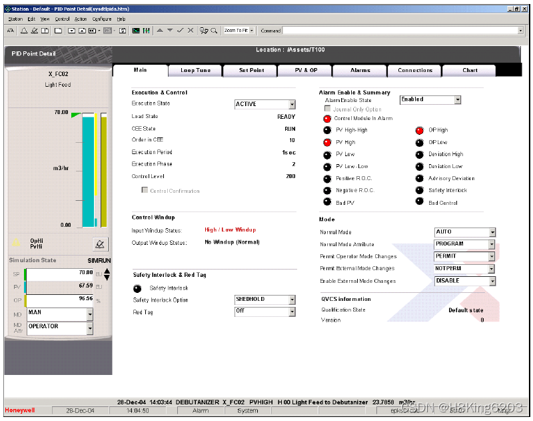Switch to the Set Point tab
The image size is (533, 421).
[x=251, y=71]
